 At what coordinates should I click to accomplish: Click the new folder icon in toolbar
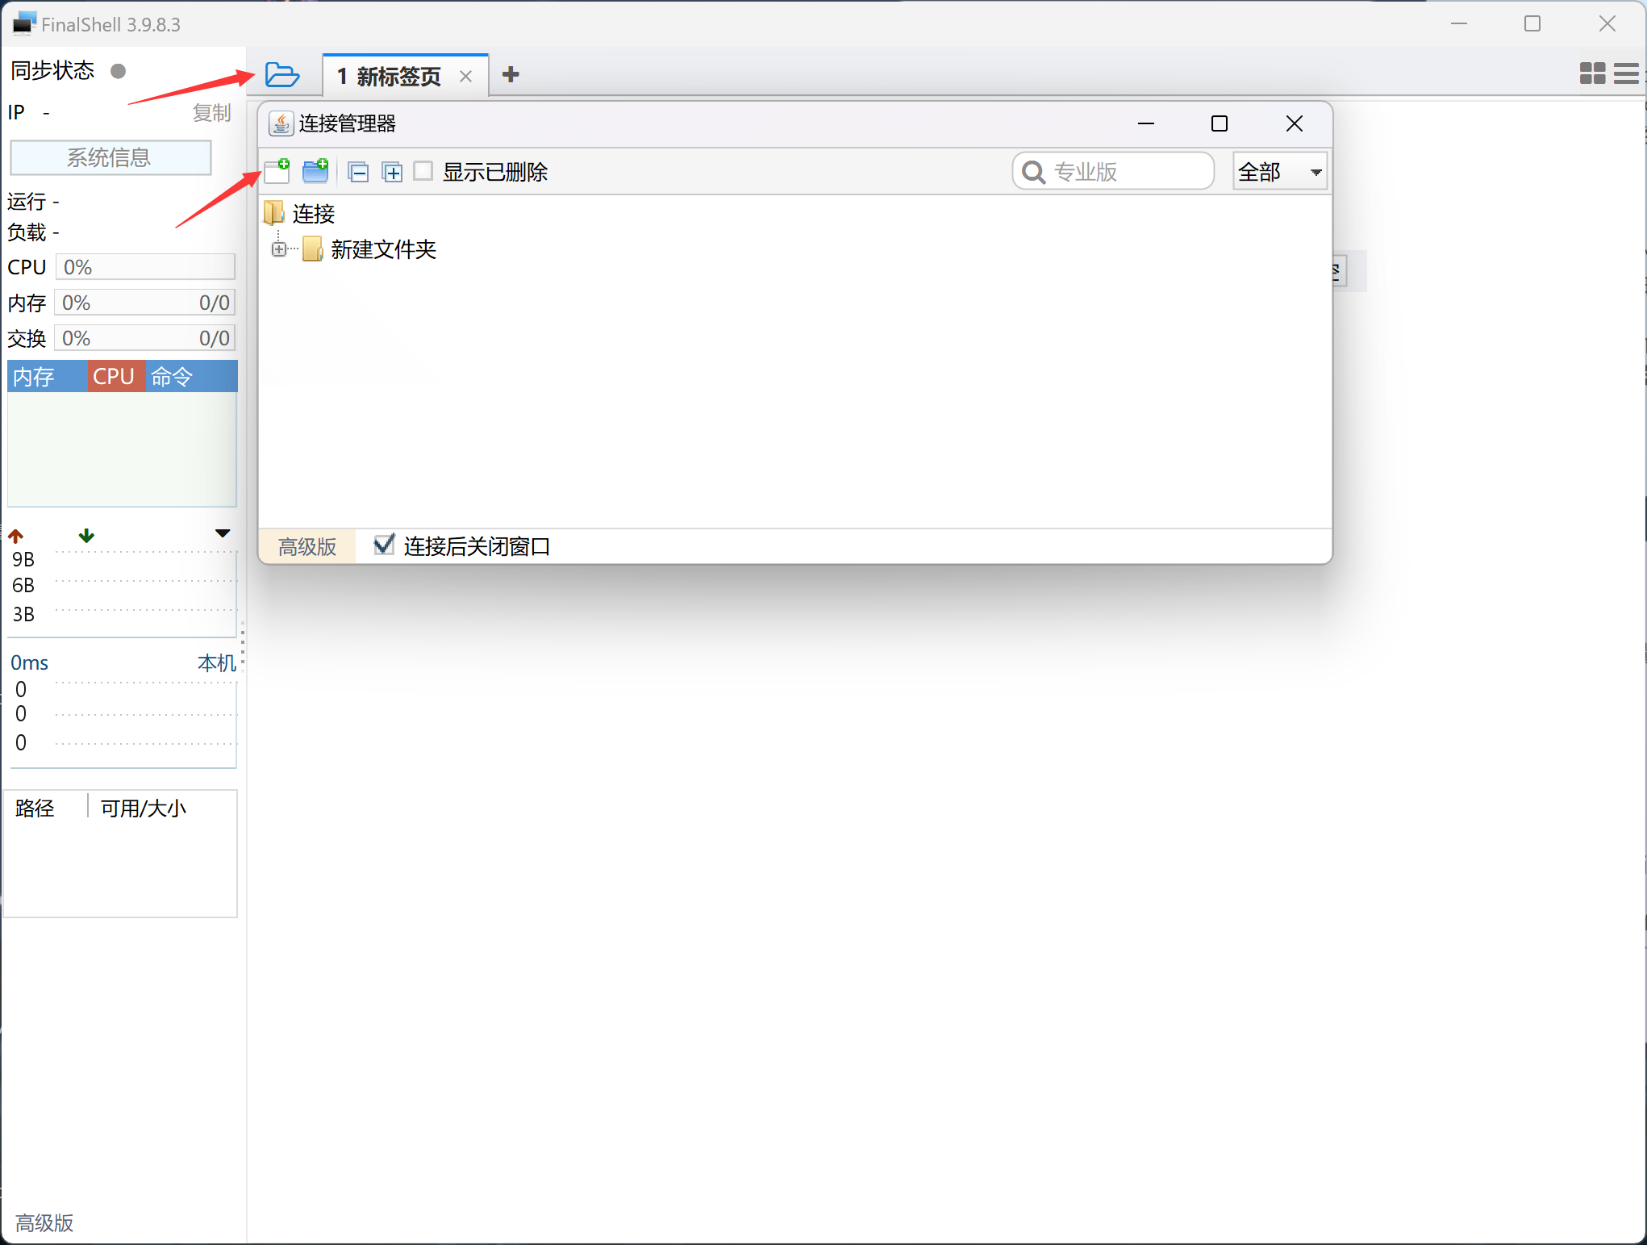(x=315, y=171)
